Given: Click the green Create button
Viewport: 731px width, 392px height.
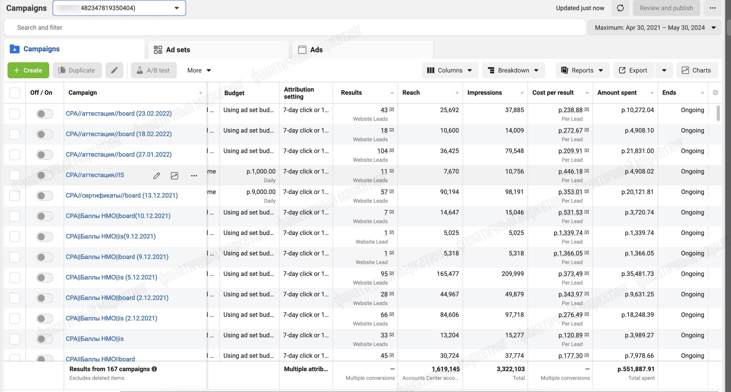Looking at the screenshot, I should [28, 70].
